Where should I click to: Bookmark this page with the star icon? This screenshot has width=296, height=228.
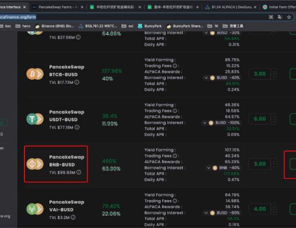tap(289, 17)
